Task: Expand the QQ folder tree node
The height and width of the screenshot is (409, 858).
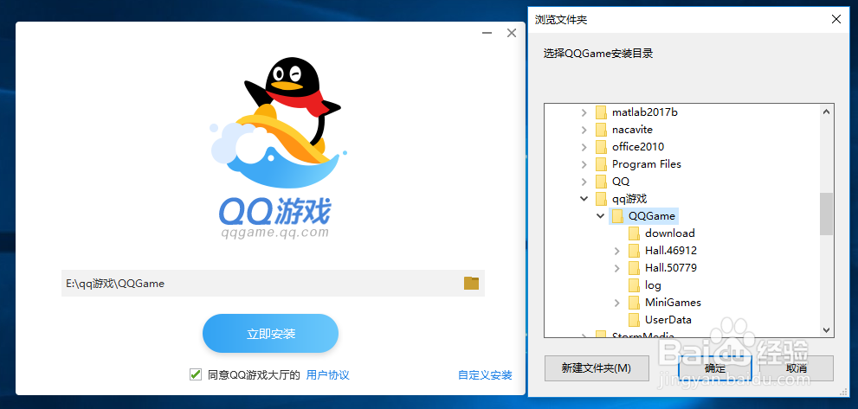Action: tap(584, 182)
